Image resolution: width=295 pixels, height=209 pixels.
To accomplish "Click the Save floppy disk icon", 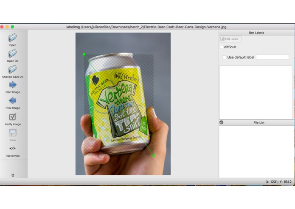I will [x=13, y=132].
